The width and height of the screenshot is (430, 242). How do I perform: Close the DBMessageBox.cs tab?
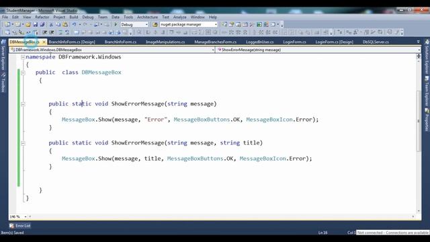(44, 42)
